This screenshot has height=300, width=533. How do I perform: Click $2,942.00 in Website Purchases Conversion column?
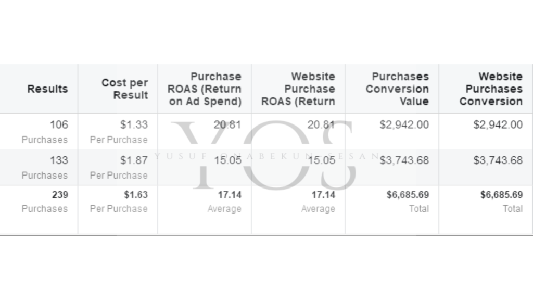(498, 125)
